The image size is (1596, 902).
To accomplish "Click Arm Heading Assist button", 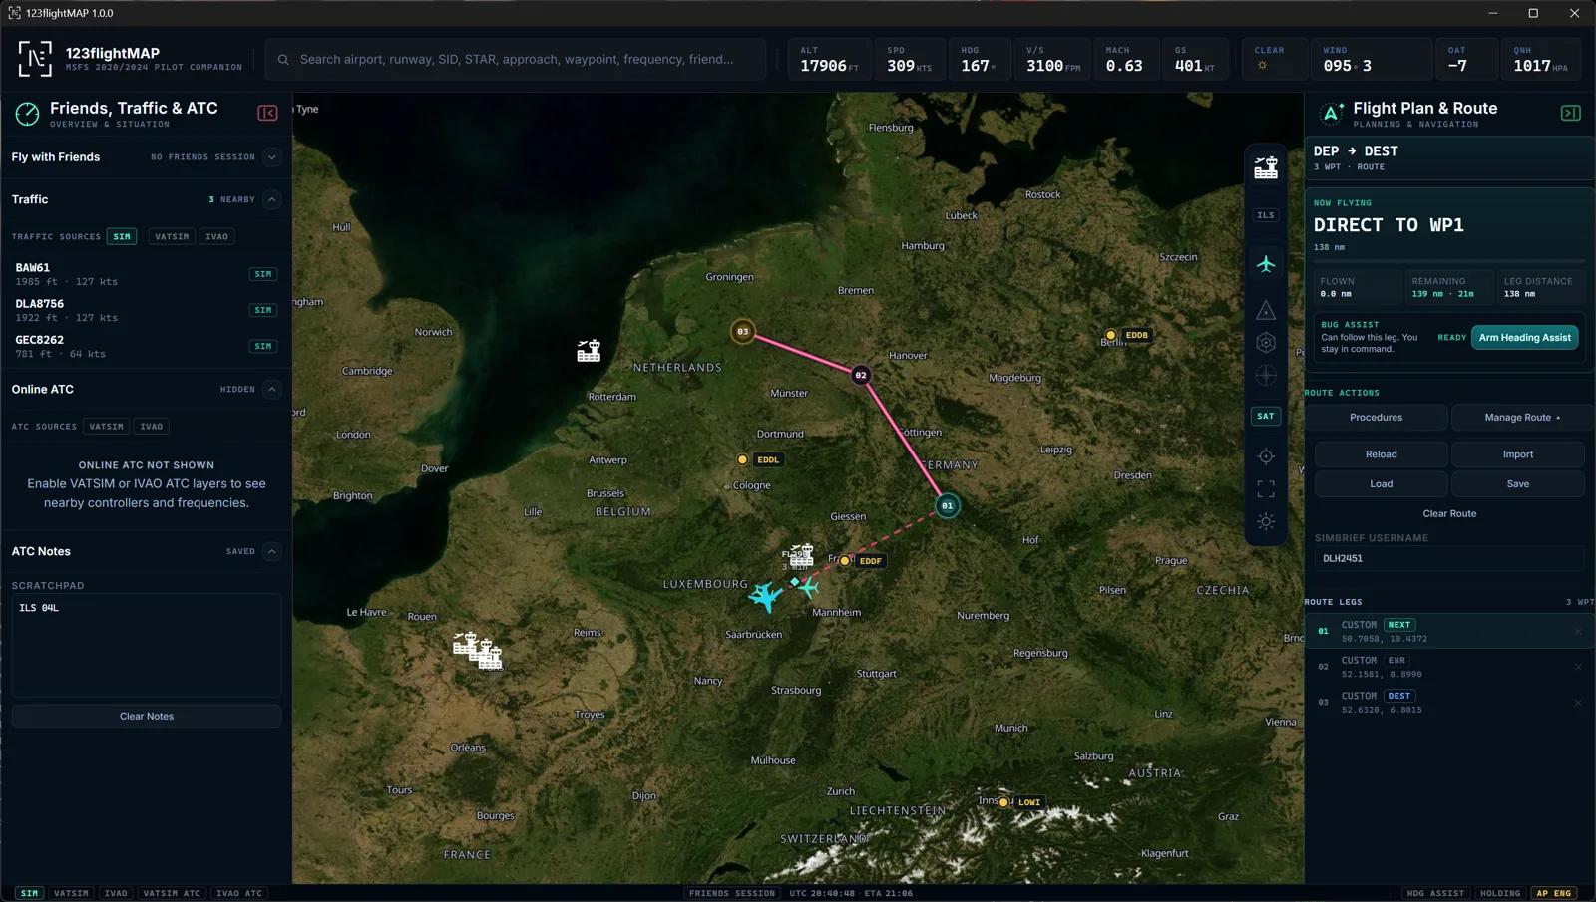I will 1524,338.
